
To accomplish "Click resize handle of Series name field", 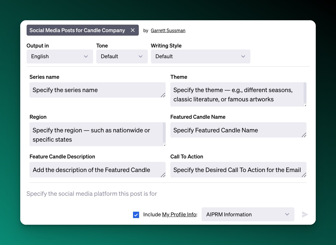I will tap(163, 95).
